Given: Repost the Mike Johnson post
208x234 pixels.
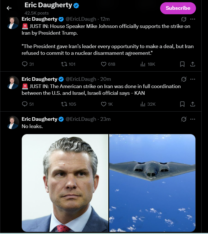Looking at the screenshot, I should [64, 64].
